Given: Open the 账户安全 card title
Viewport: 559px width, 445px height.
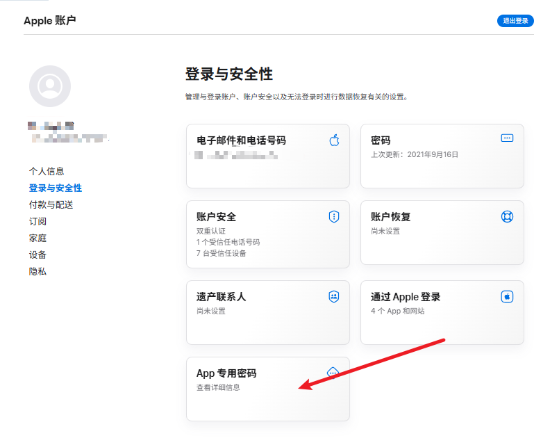Looking at the screenshot, I should (x=216, y=217).
